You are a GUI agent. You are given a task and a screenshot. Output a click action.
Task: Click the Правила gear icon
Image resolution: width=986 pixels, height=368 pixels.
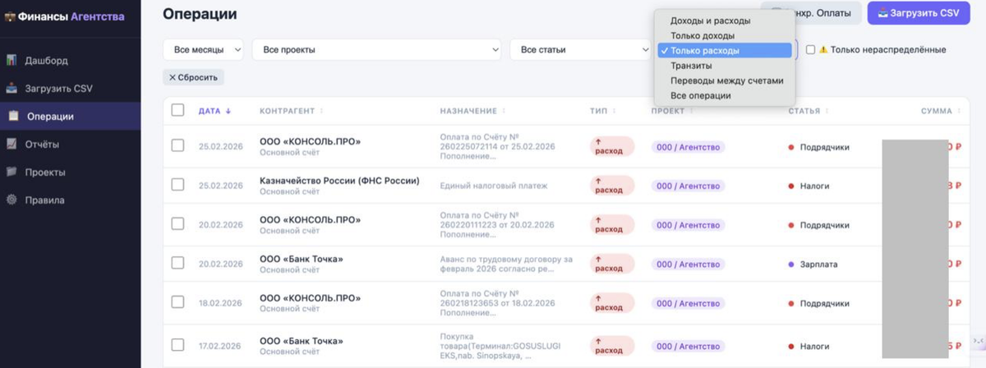pyautogui.click(x=12, y=200)
